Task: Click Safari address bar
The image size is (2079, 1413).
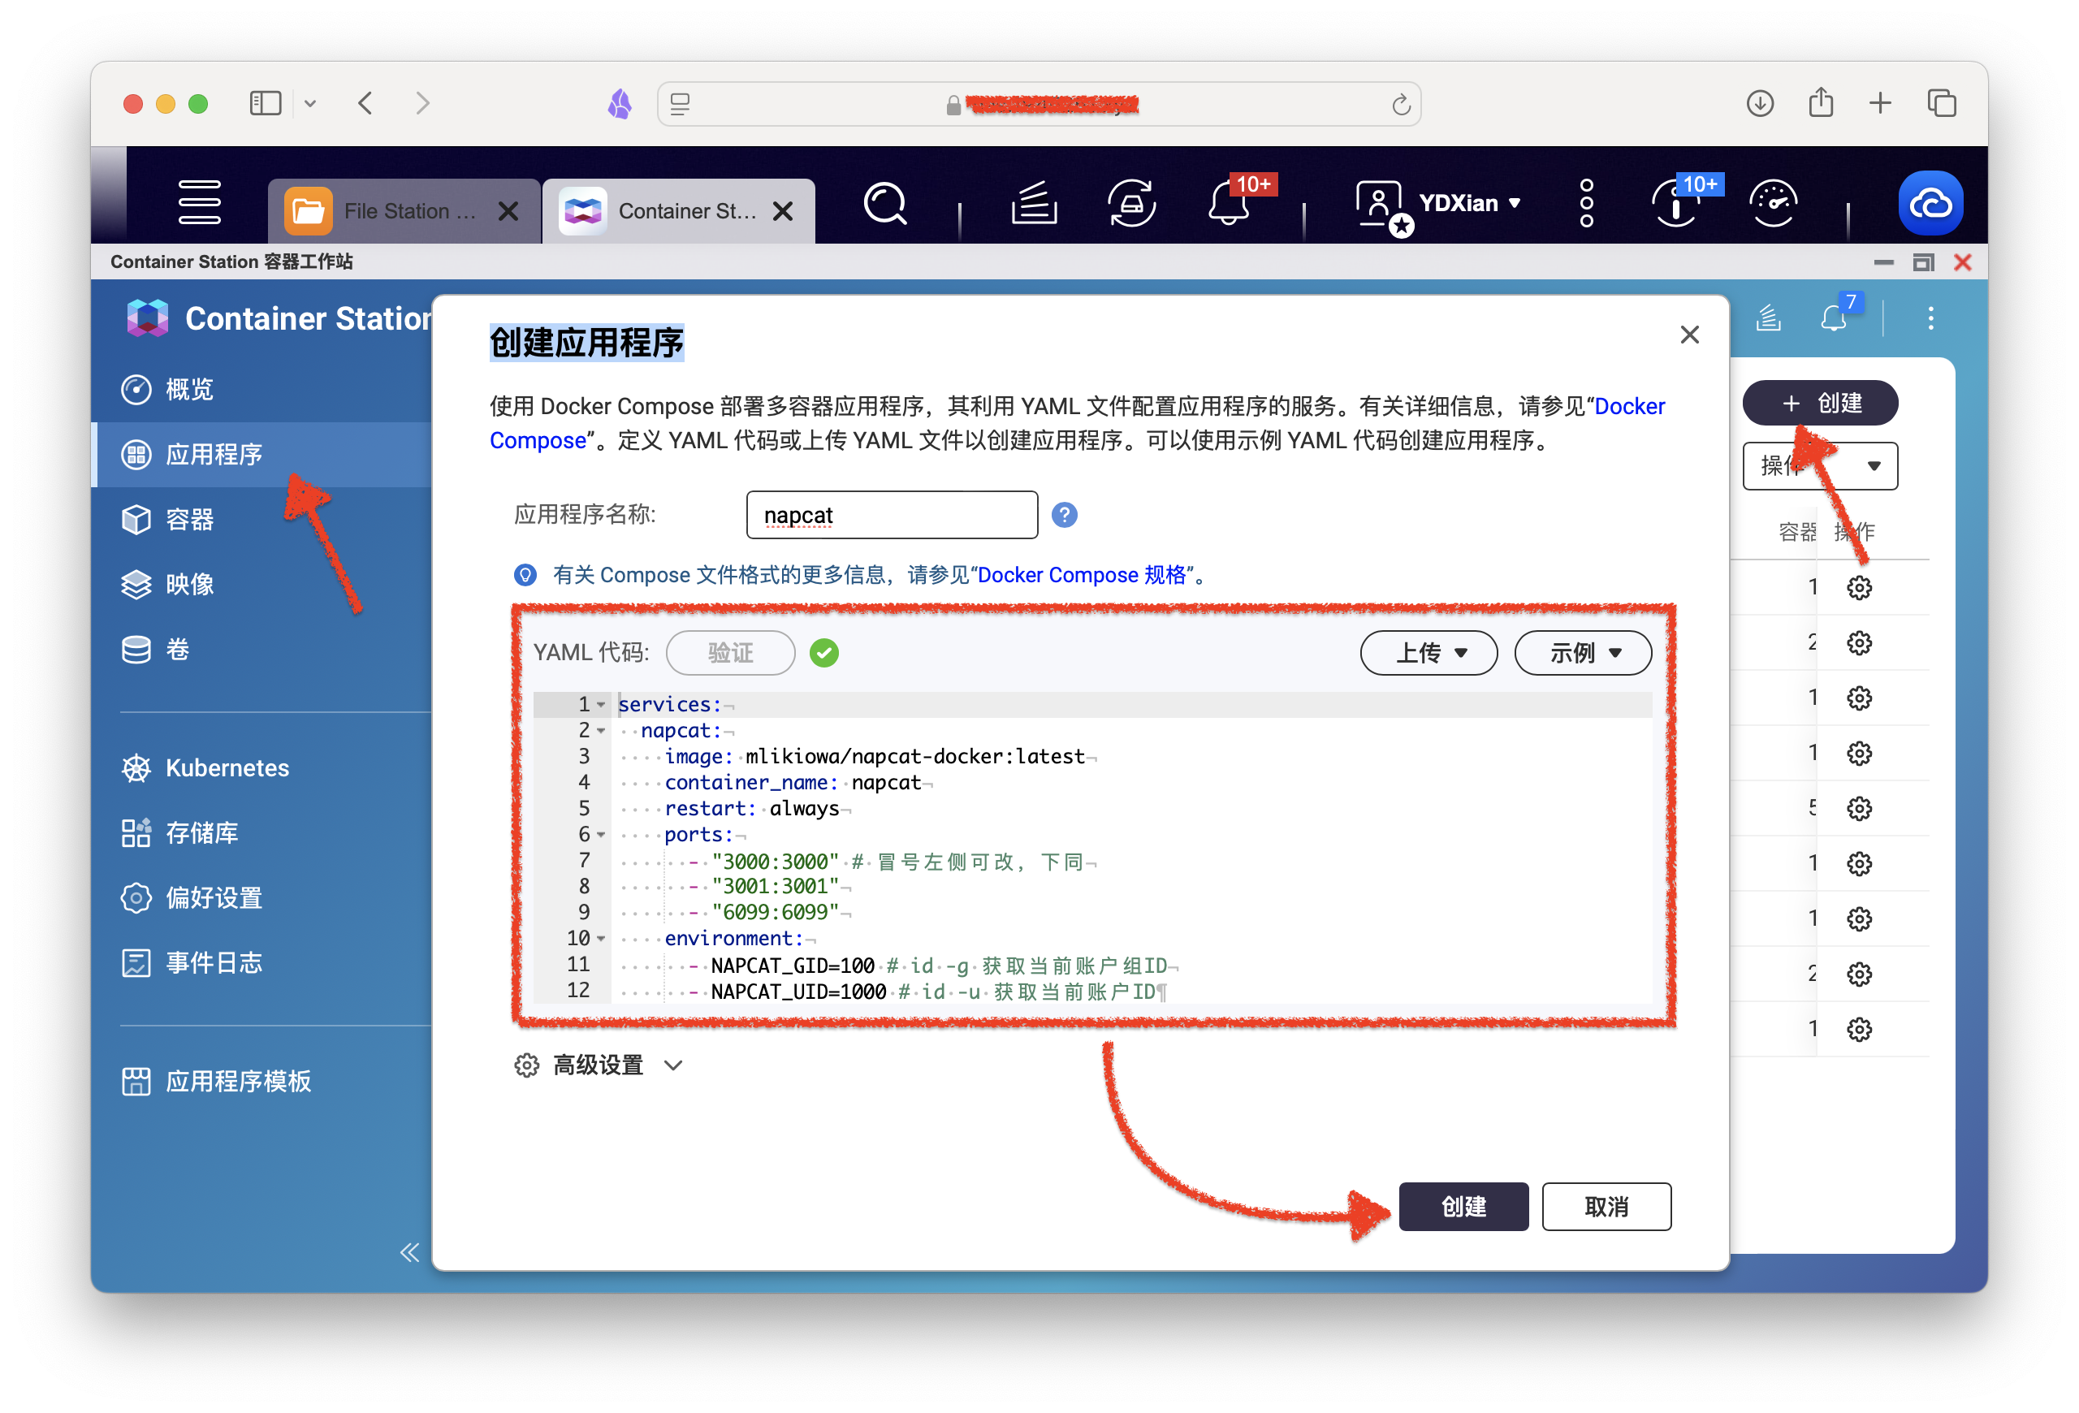Action: [x=1039, y=105]
